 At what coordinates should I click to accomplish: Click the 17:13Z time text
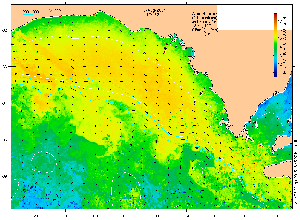click(153, 15)
